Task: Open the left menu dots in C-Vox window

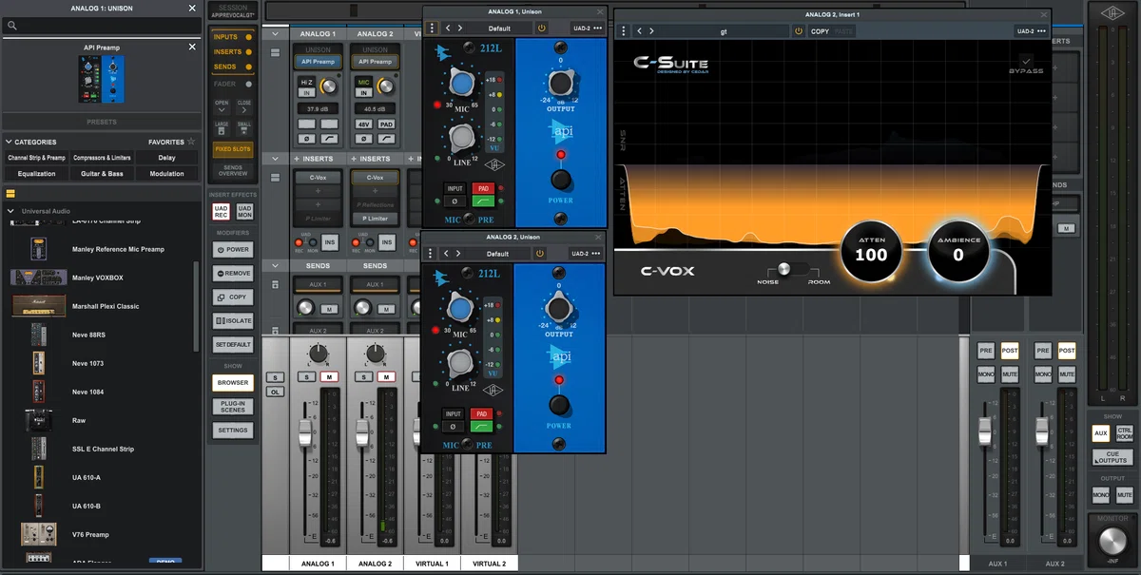Action: click(623, 30)
